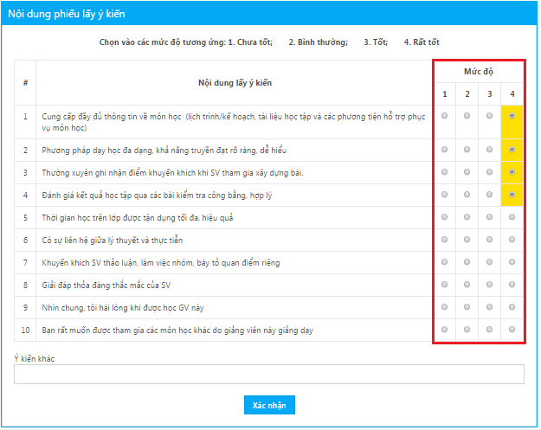Select rating 1 for question 1
Screen dimensions: 541x430
click(x=445, y=116)
